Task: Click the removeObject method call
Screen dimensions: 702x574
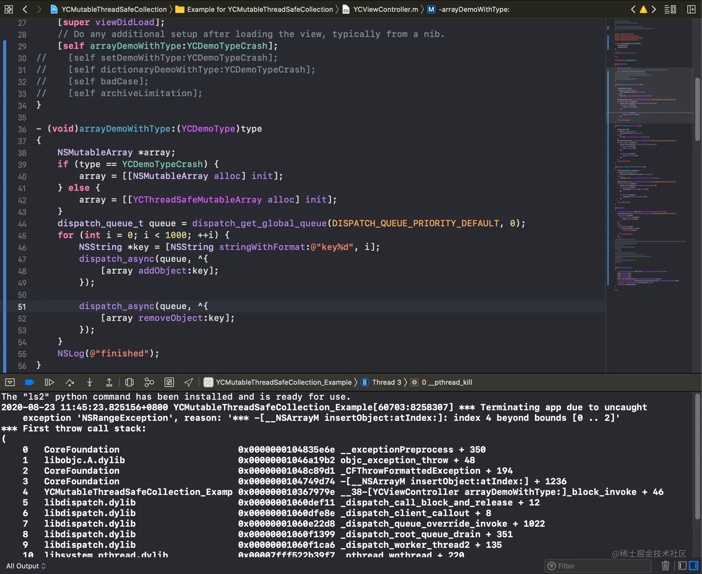Action: (x=170, y=318)
